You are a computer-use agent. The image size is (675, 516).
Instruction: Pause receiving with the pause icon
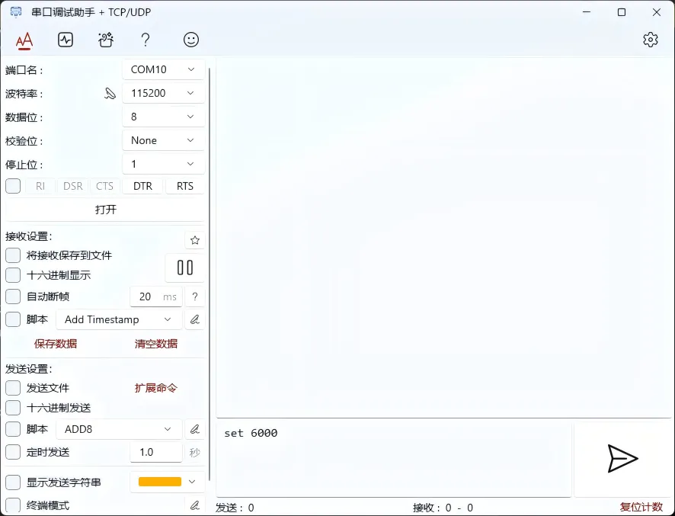click(185, 268)
